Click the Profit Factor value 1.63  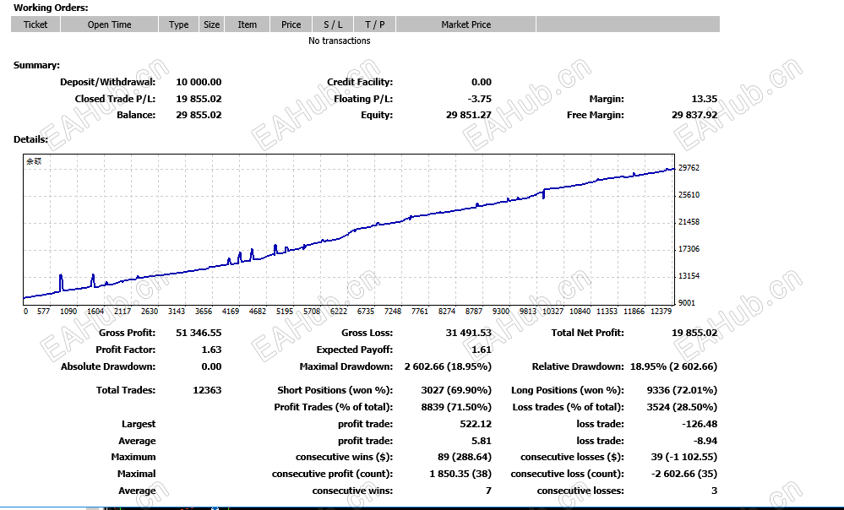pos(211,350)
